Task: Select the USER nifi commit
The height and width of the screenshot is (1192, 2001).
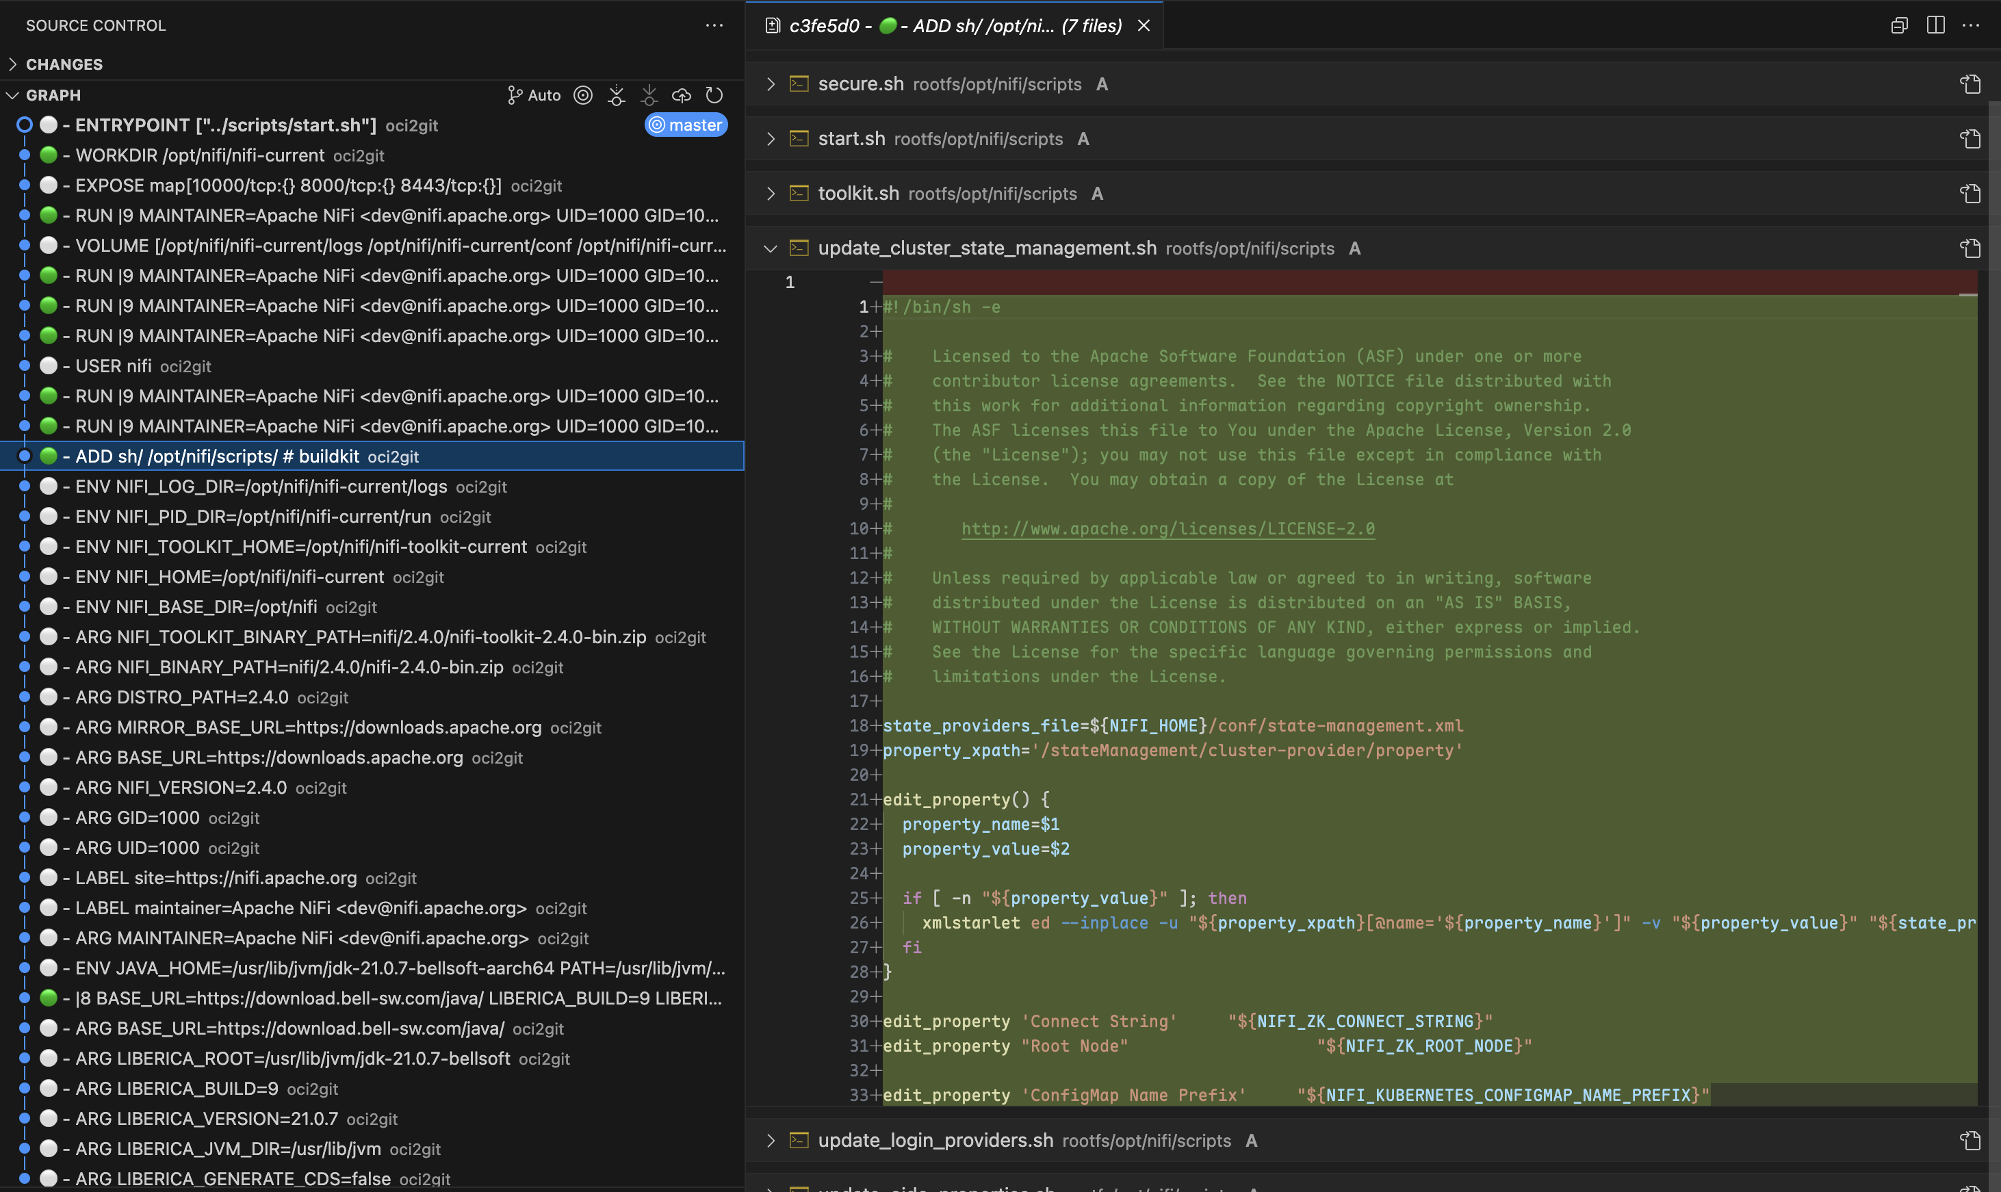Action: tap(114, 366)
